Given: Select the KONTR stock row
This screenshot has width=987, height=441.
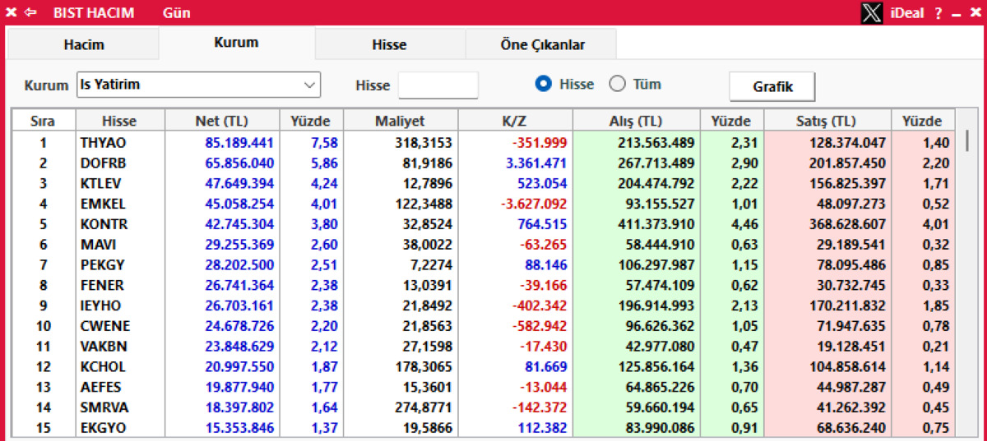Looking at the screenshot, I should pos(484,224).
